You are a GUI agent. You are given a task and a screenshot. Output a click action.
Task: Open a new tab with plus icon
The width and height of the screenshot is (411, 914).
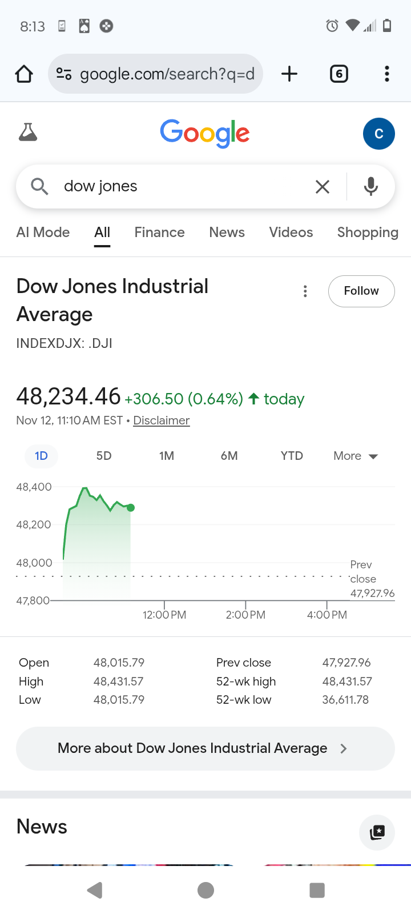pyautogui.click(x=289, y=74)
